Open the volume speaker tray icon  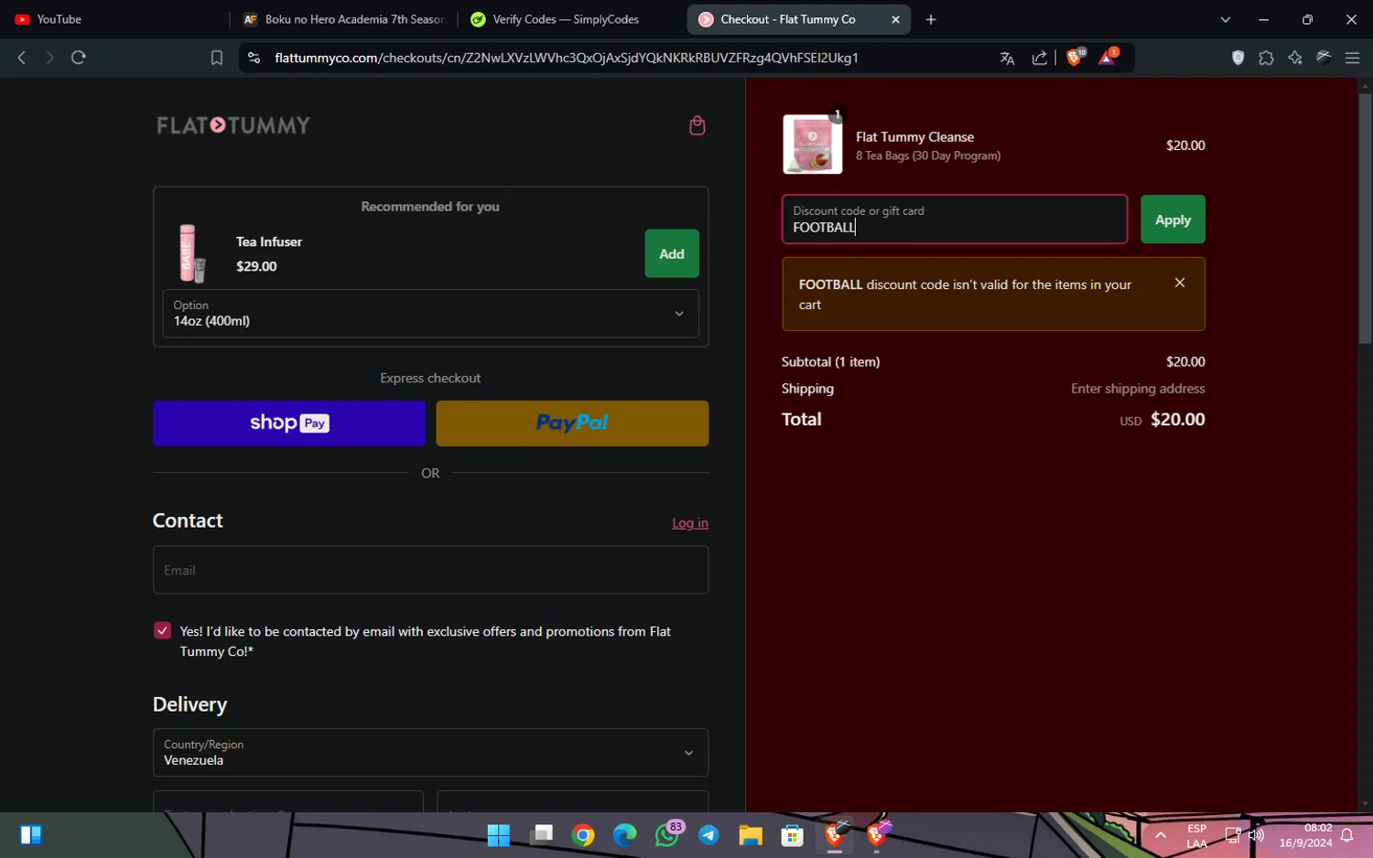[x=1256, y=835]
